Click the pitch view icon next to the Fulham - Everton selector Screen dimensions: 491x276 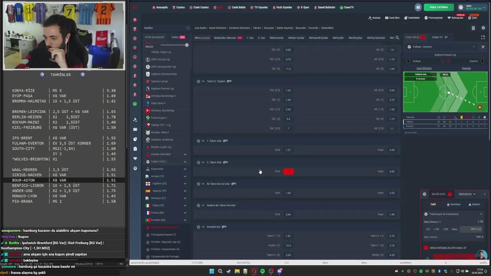point(483,47)
